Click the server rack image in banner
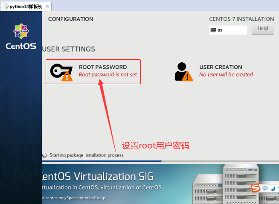 tap(236, 184)
